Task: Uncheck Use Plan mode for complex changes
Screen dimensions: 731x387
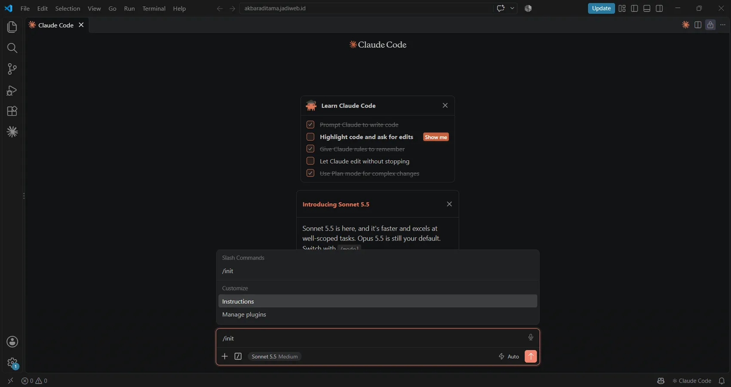Action: point(310,173)
